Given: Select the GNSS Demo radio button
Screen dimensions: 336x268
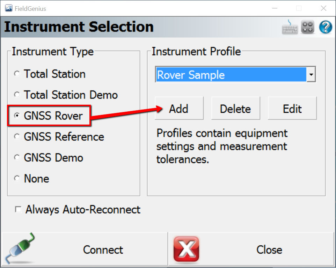Looking at the screenshot, I should 17,158.
